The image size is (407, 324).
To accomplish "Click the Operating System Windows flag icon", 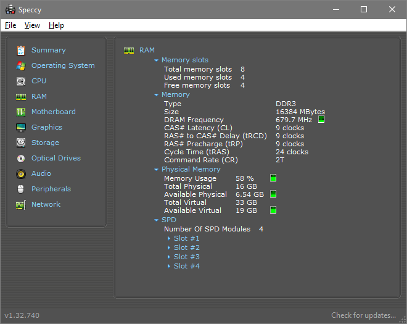I will [x=21, y=66].
